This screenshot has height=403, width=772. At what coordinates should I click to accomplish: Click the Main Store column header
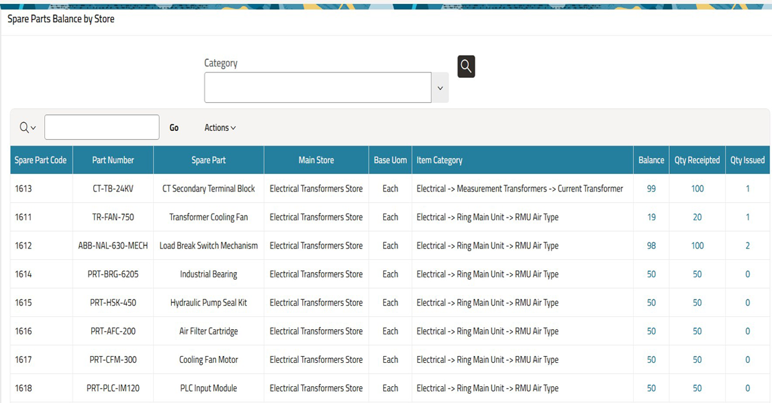(316, 161)
